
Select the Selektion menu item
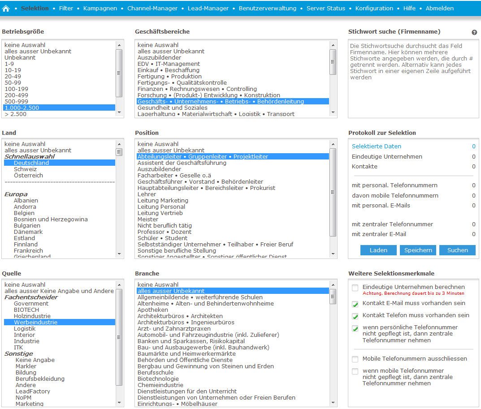[35, 8]
